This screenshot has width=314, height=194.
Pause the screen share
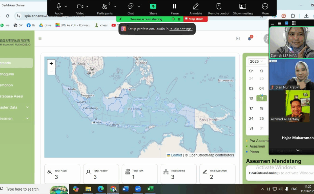pyautogui.click(x=174, y=7)
